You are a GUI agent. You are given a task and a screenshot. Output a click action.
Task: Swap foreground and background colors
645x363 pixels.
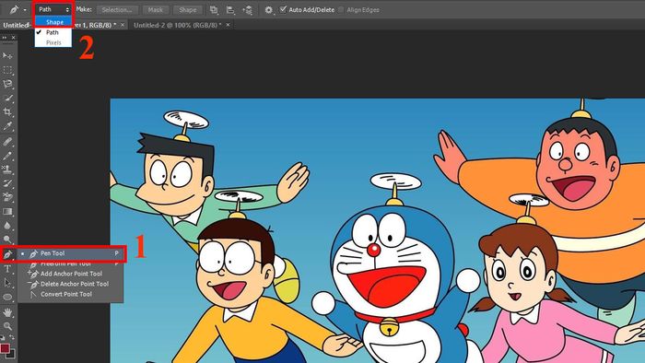coord(12,337)
